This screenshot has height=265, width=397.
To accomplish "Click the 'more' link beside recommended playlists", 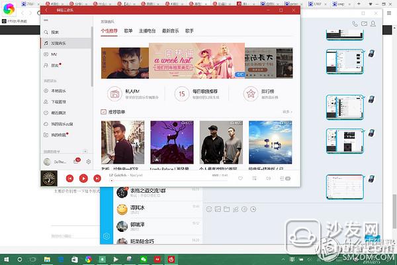I will [287, 112].
